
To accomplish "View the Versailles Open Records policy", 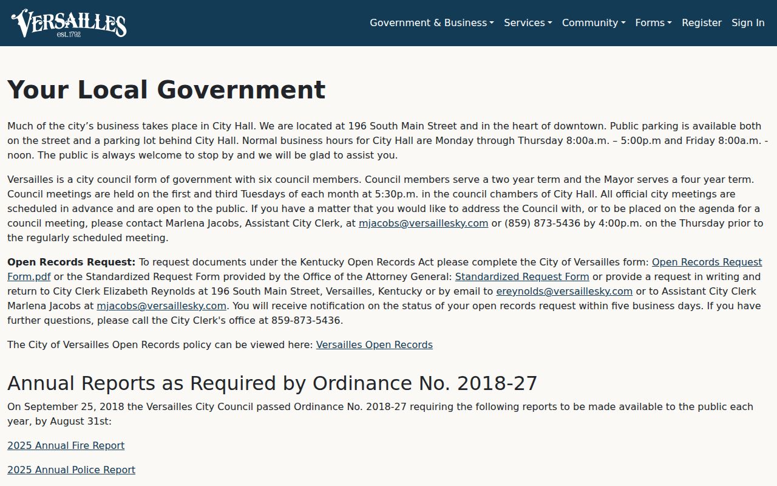I will (x=374, y=344).
